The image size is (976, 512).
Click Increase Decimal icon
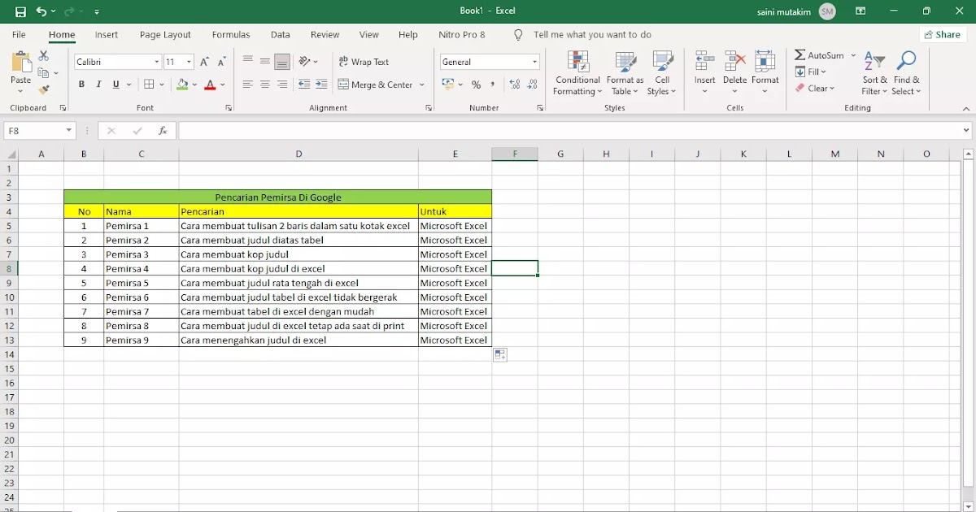pyautogui.click(x=515, y=85)
